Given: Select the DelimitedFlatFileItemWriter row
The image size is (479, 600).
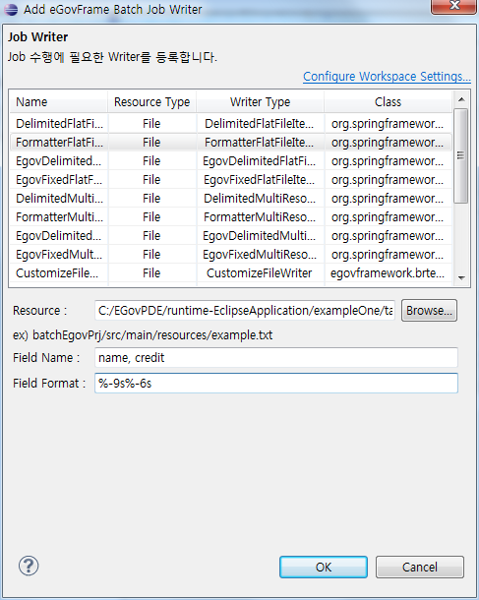Looking at the screenshot, I should (x=231, y=124).
